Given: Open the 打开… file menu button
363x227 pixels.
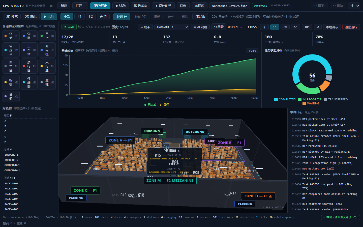Looking at the screenshot, I should 80,6.
